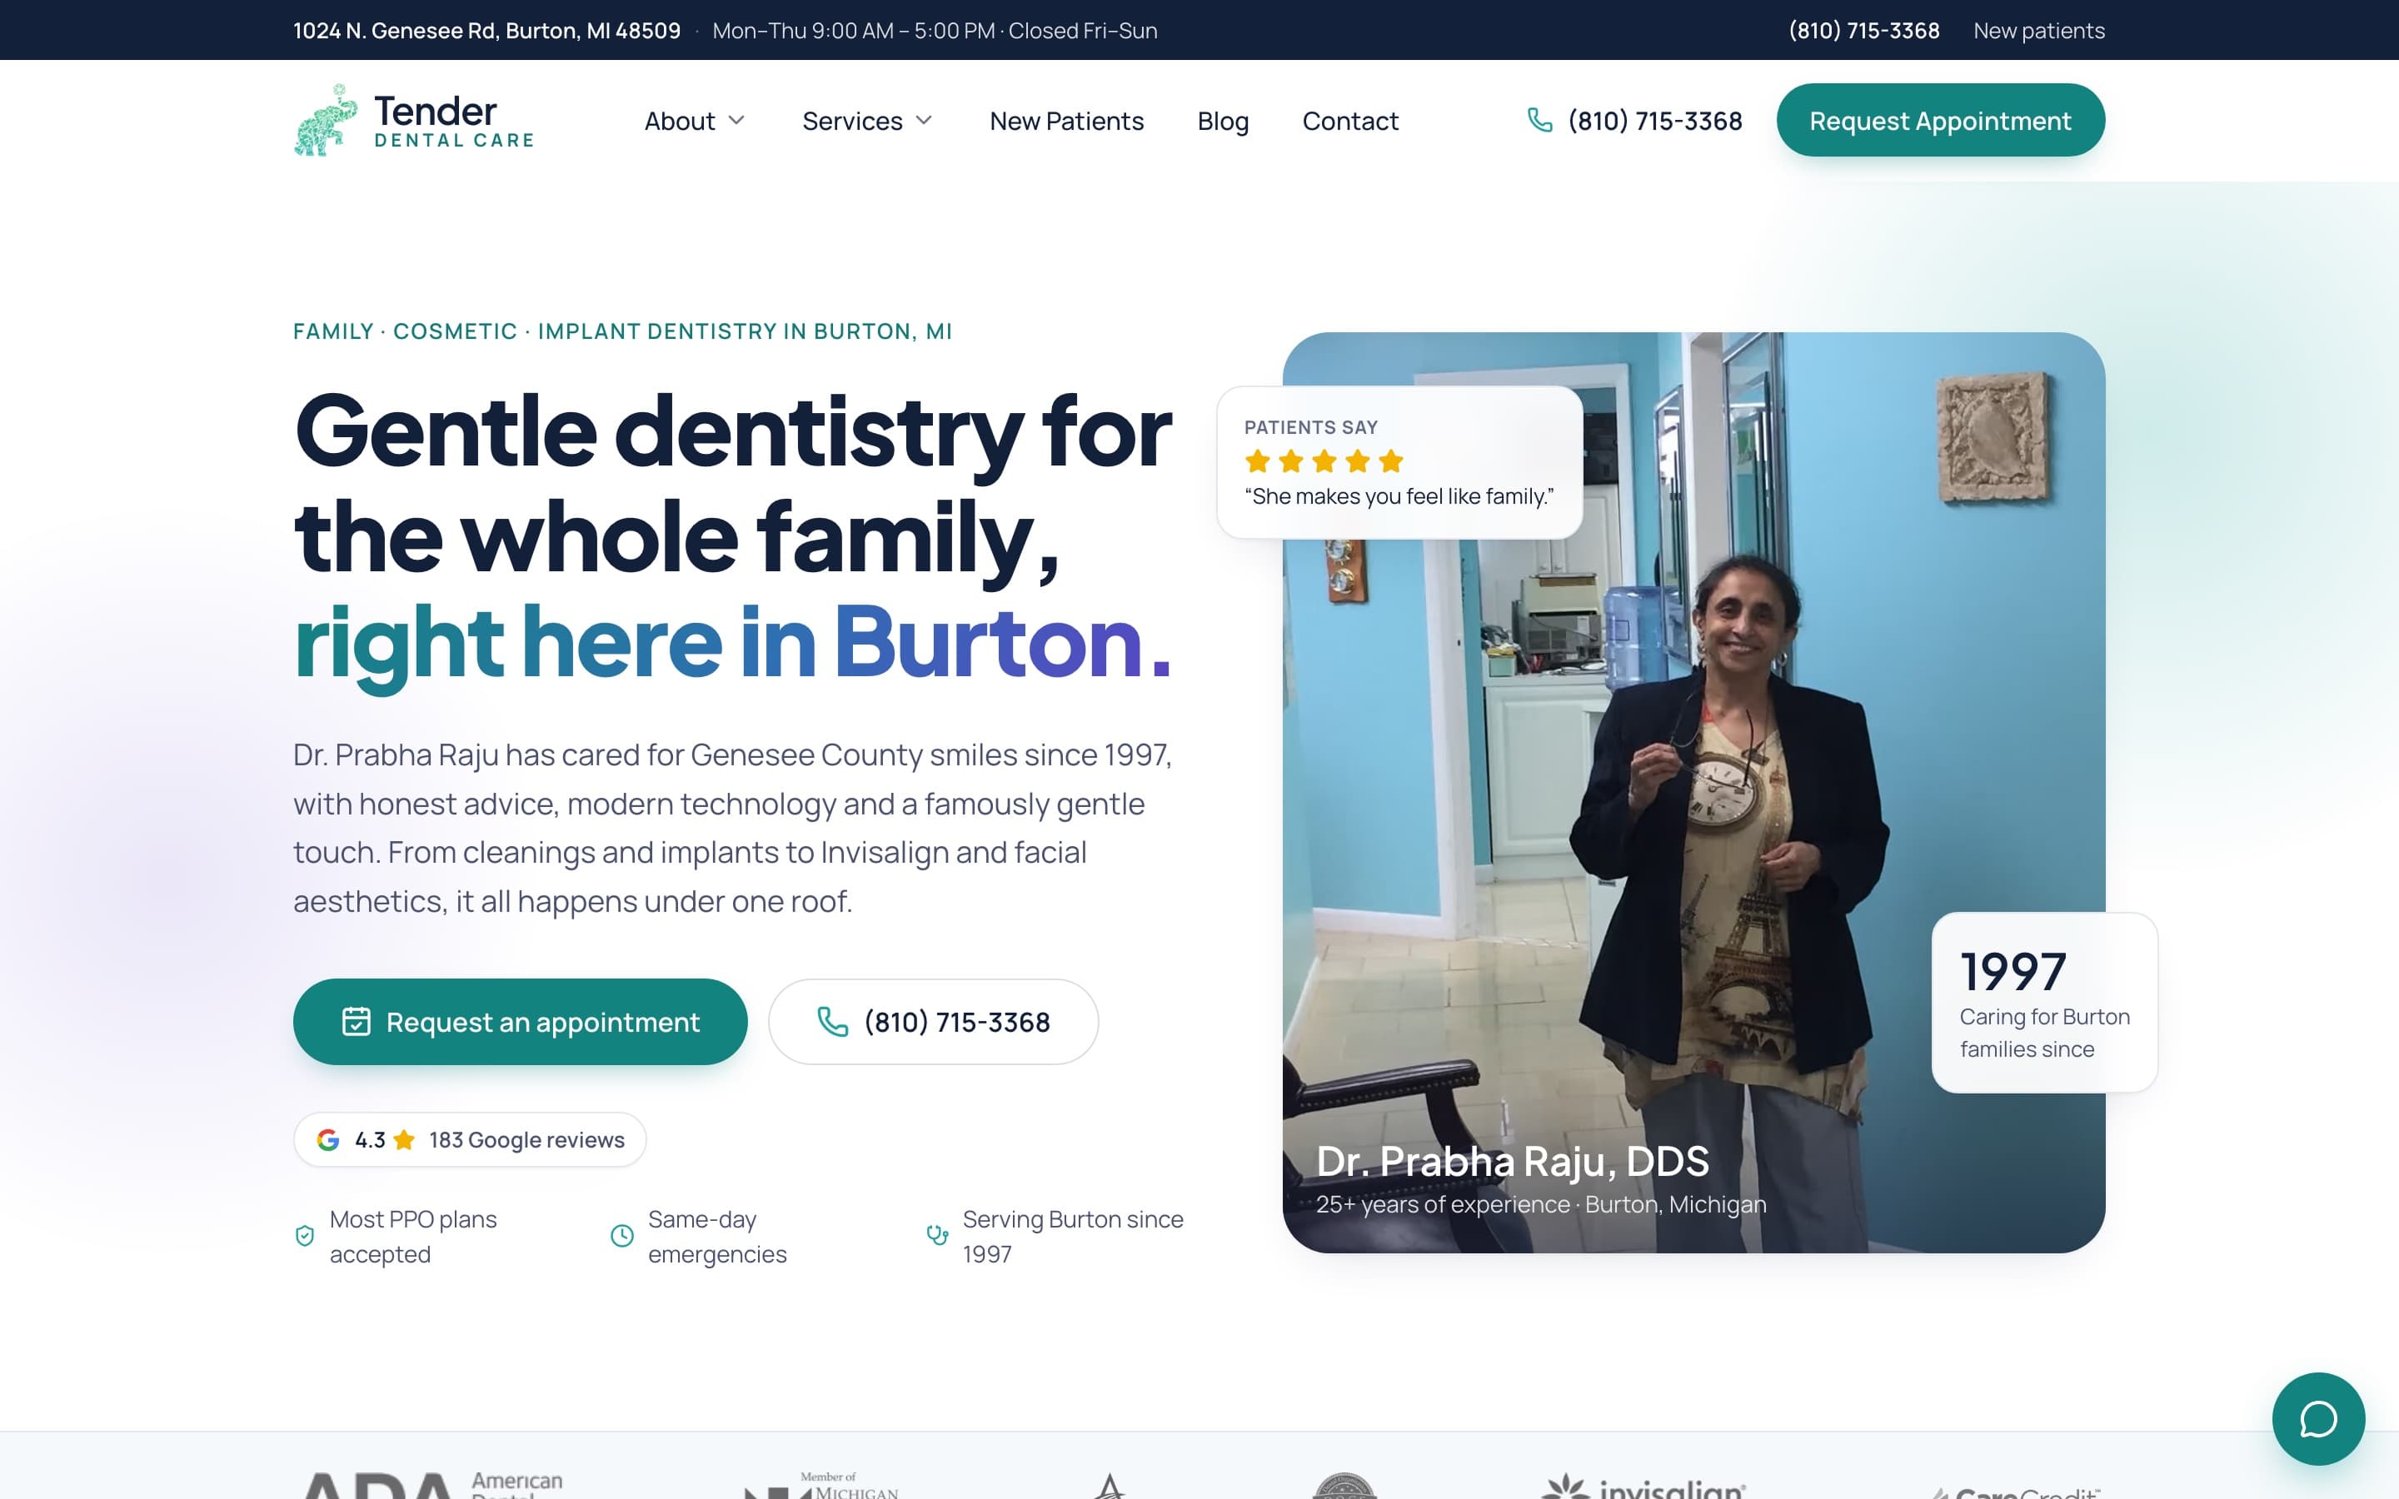Go to New Patients page
2399x1499 pixels.
pos(1067,120)
